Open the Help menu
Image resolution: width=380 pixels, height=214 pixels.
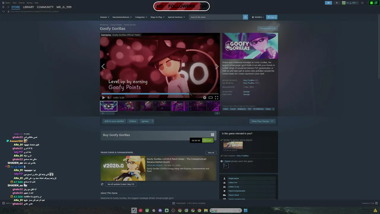[37, 3]
